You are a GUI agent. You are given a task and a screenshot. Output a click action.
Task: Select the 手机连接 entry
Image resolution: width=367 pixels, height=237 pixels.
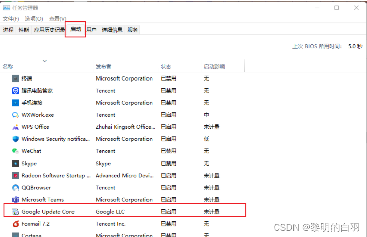tap(32, 103)
